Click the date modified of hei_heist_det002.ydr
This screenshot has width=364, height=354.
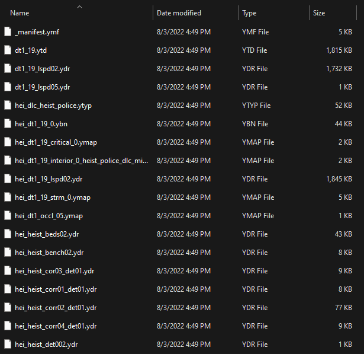pos(183,345)
